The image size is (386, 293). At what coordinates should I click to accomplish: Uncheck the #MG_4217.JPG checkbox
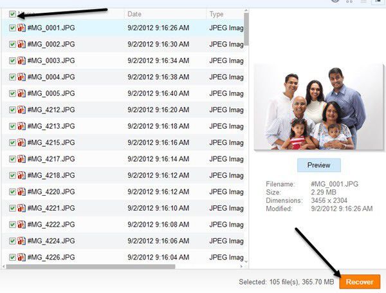point(12,159)
